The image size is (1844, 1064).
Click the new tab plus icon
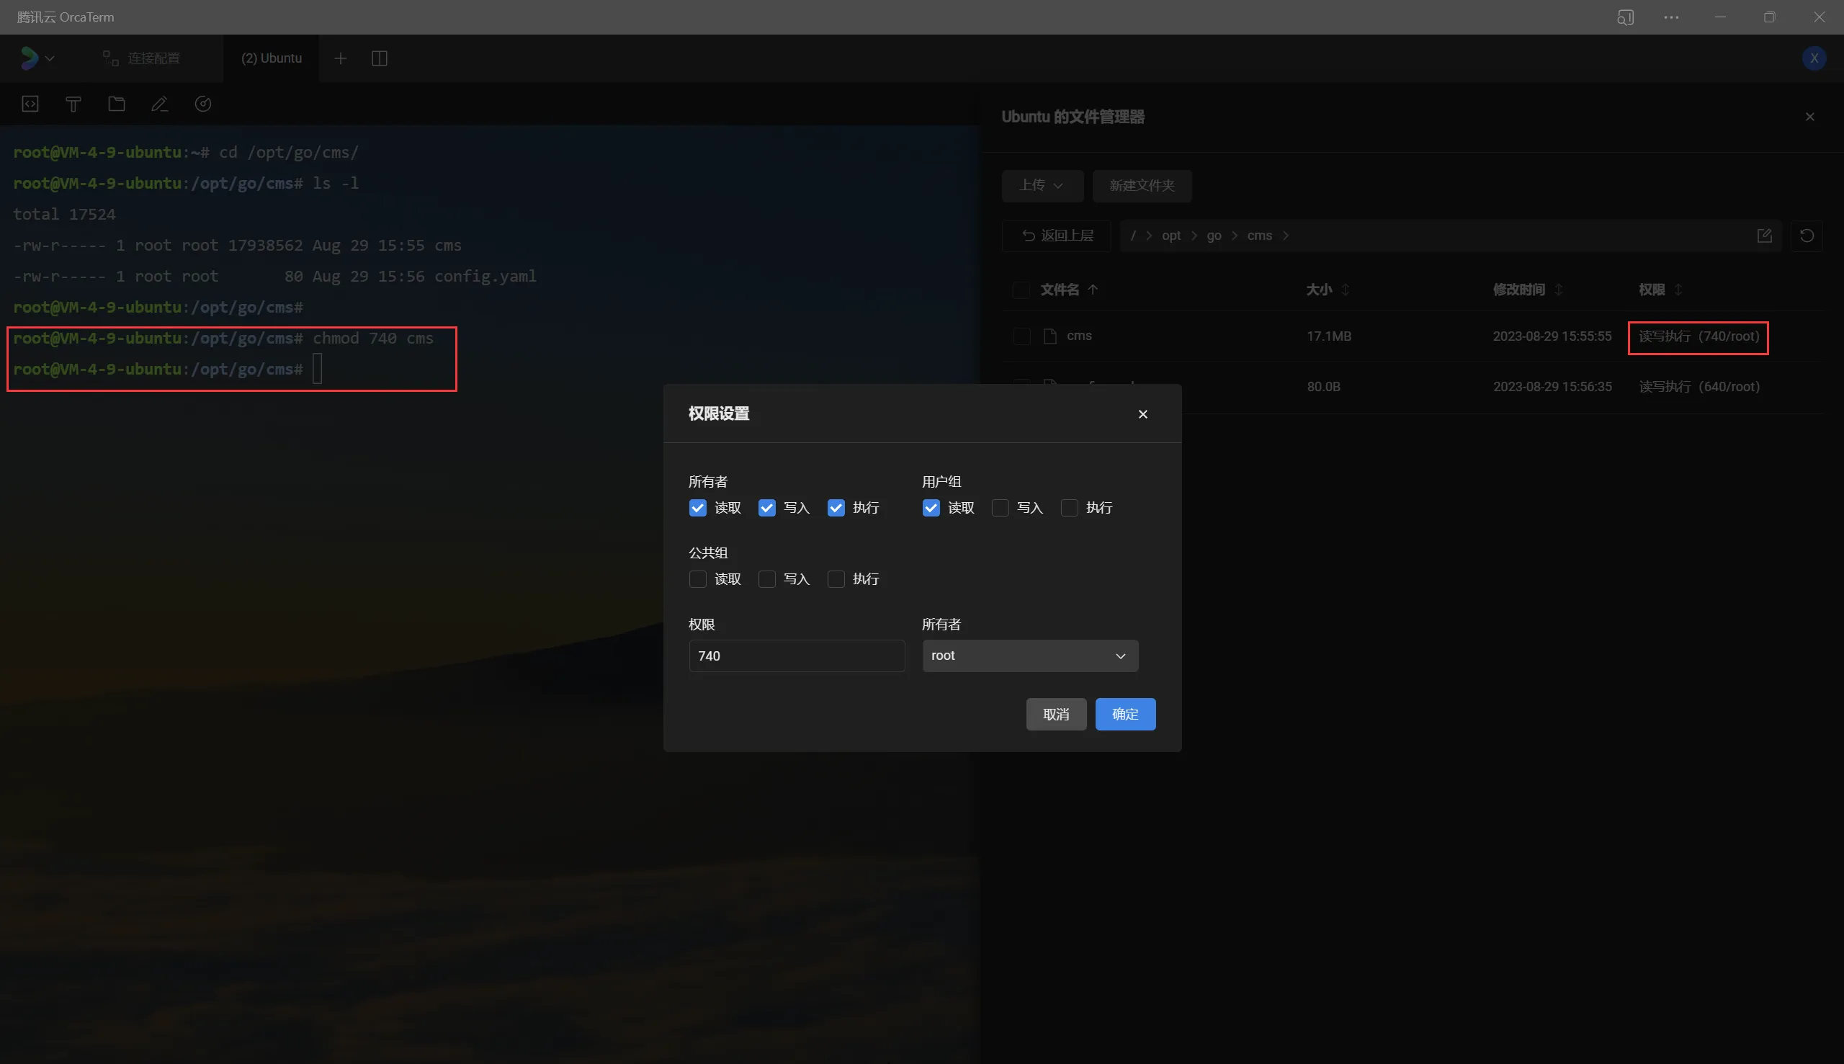point(341,58)
